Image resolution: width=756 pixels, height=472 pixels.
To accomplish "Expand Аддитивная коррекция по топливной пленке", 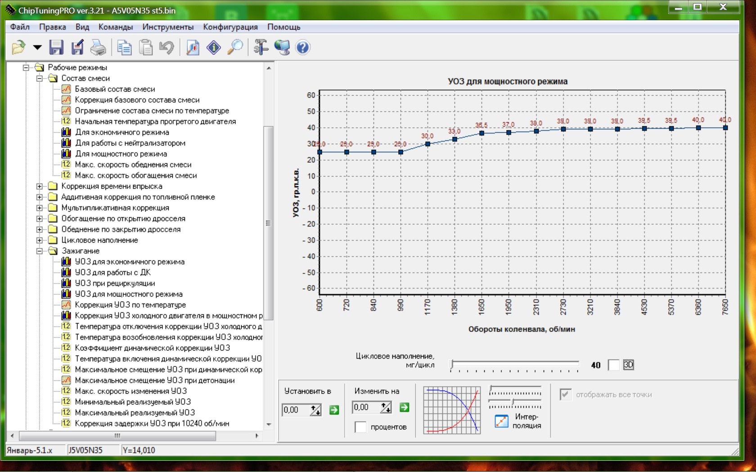I will [x=40, y=197].
